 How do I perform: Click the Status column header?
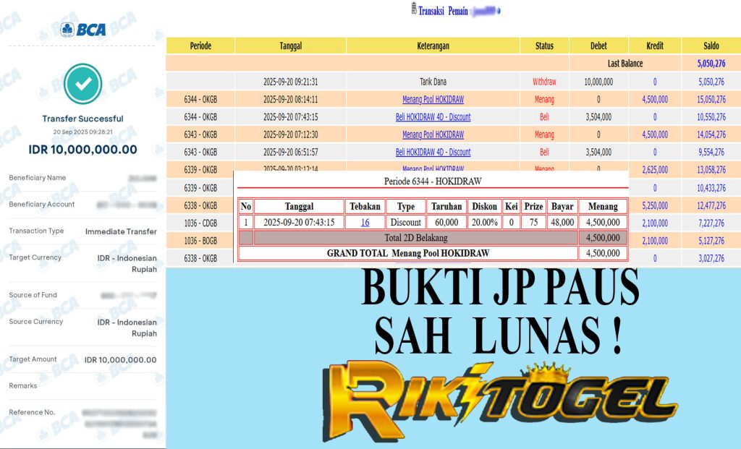pos(544,46)
